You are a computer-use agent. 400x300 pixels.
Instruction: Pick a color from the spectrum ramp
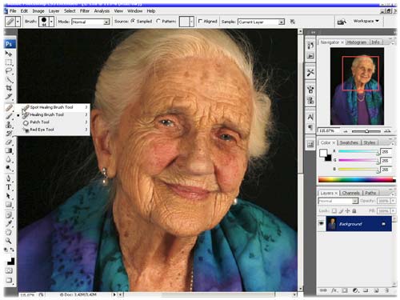357,180
